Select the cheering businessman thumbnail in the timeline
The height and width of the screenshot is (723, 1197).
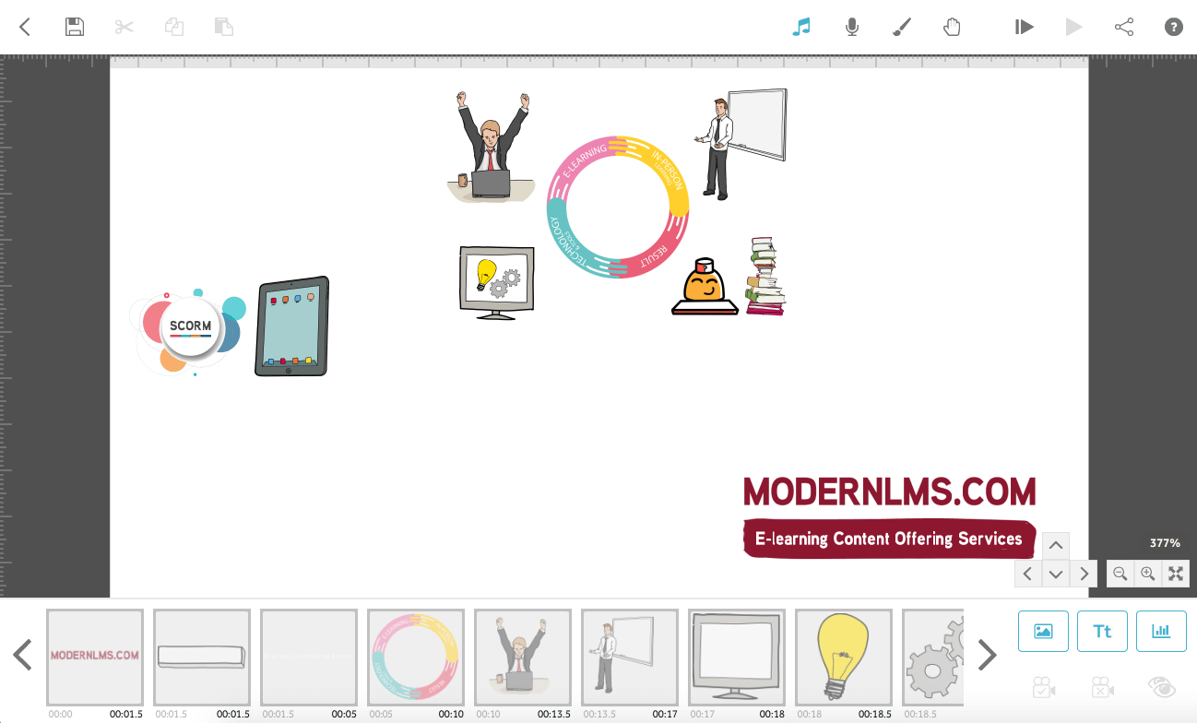(523, 657)
